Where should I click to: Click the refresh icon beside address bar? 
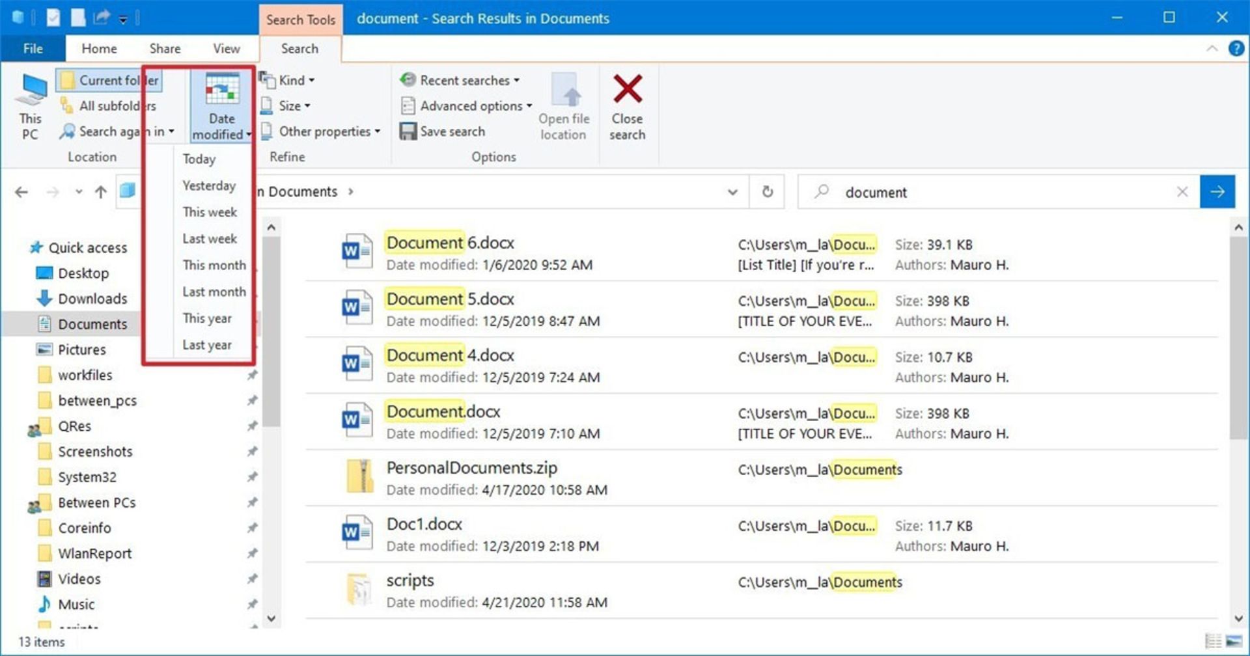(768, 192)
